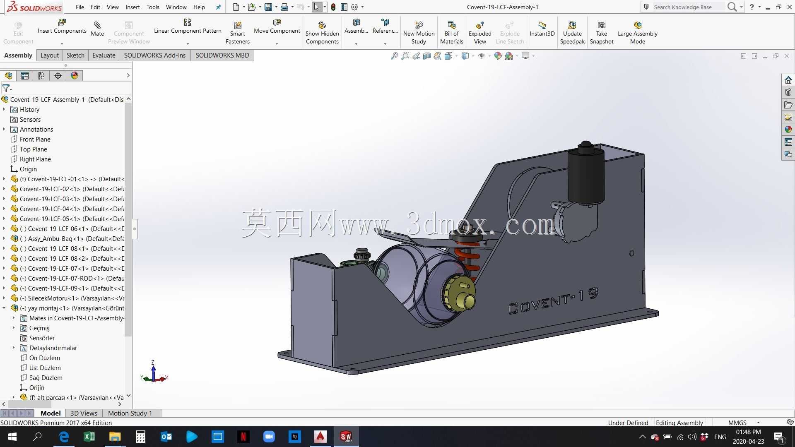The height and width of the screenshot is (447, 795).
Task: Open Windows Start menu
Action: click(x=12, y=437)
